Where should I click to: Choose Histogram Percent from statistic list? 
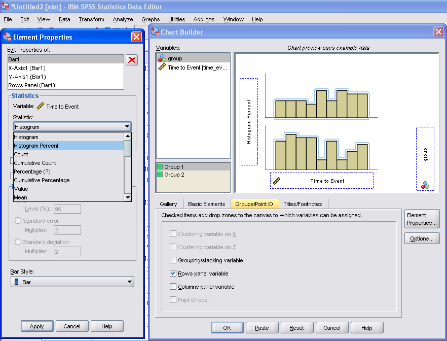pyautogui.click(x=36, y=146)
